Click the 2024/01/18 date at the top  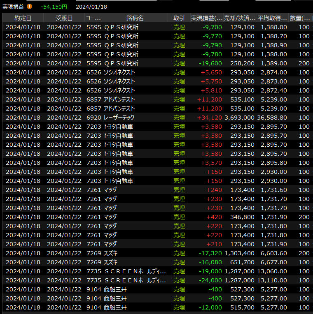pyautogui.click(x=91, y=7)
